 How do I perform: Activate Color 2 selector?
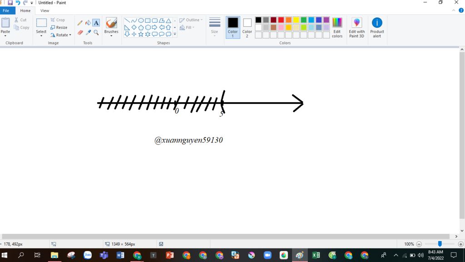[x=247, y=27]
